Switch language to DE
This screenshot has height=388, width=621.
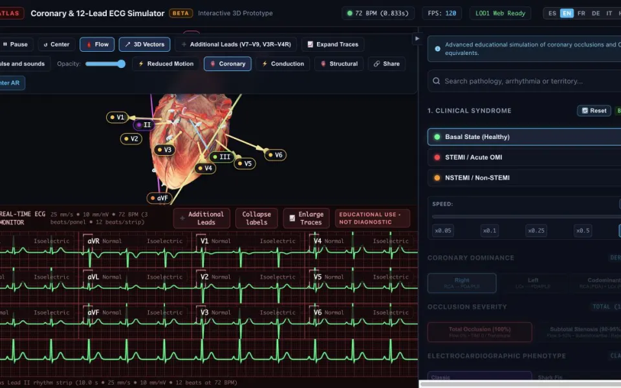pyautogui.click(x=596, y=13)
